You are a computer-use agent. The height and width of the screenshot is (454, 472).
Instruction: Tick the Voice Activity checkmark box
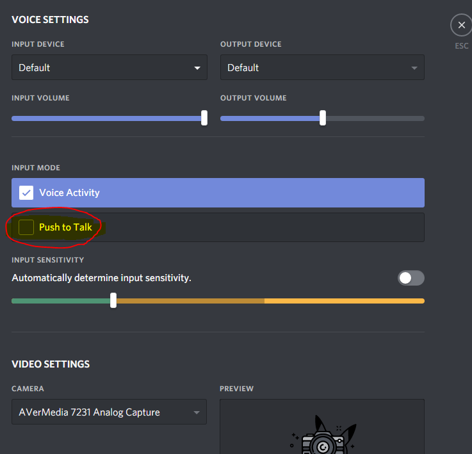(x=26, y=193)
